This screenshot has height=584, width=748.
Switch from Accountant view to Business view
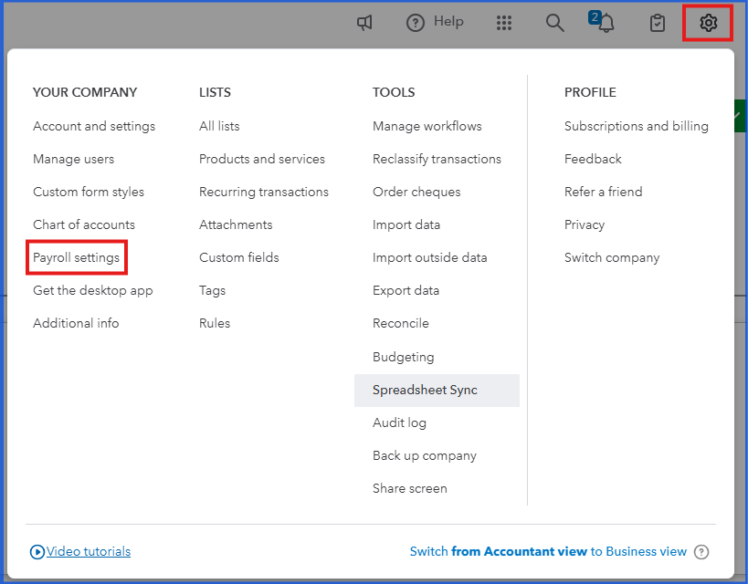click(x=548, y=551)
